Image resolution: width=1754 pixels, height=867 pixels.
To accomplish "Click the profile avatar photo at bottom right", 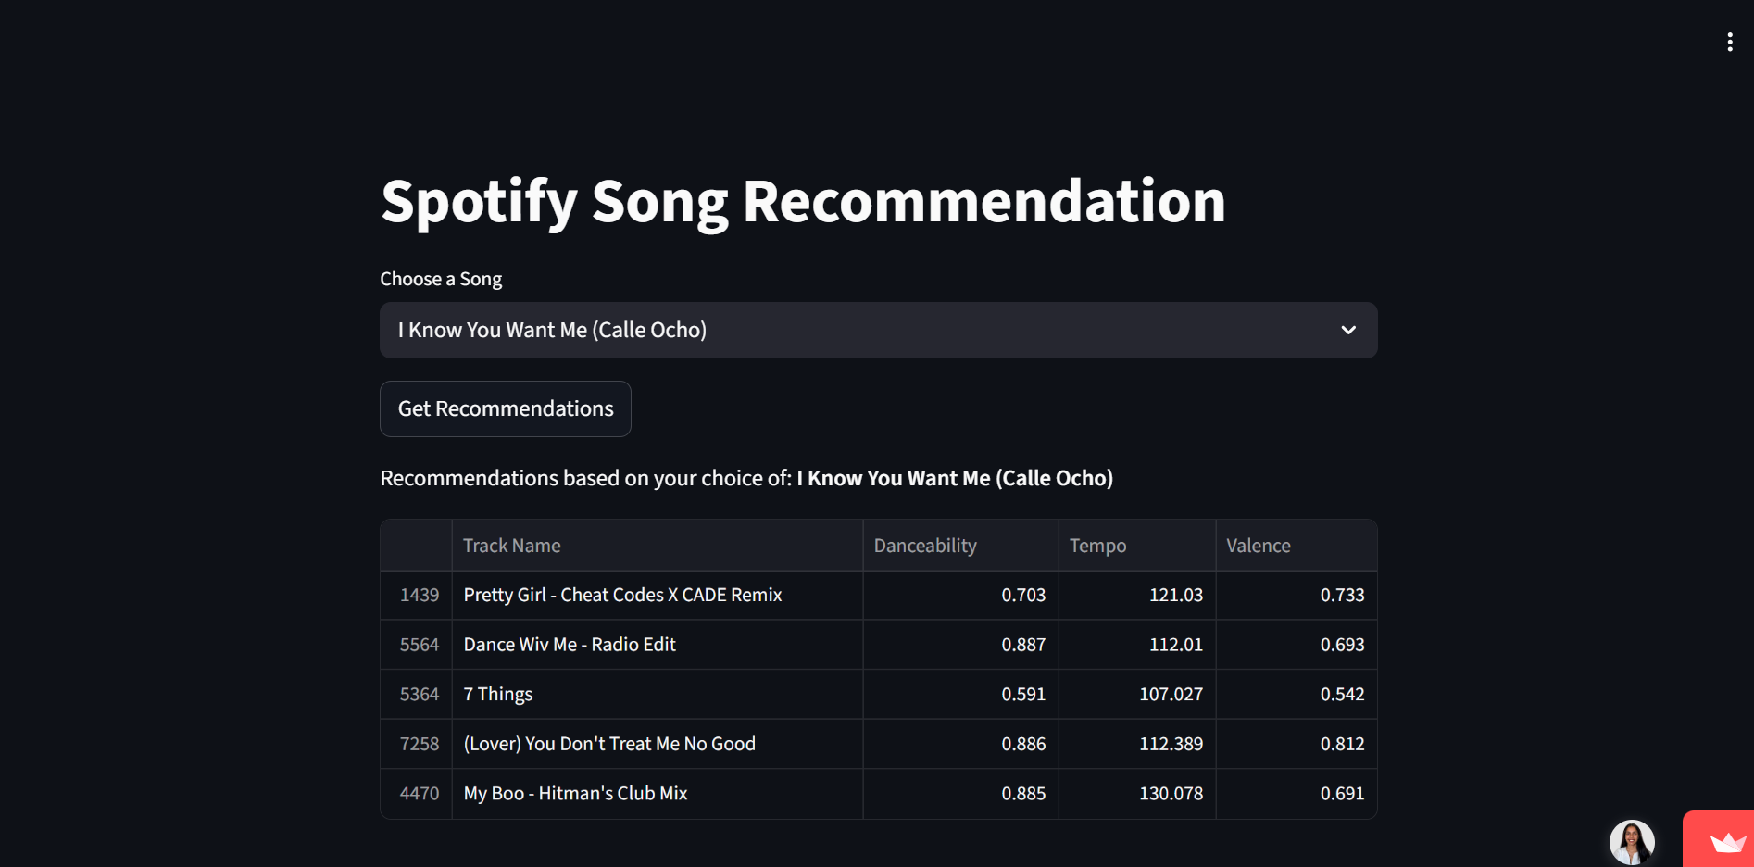I will (1633, 839).
